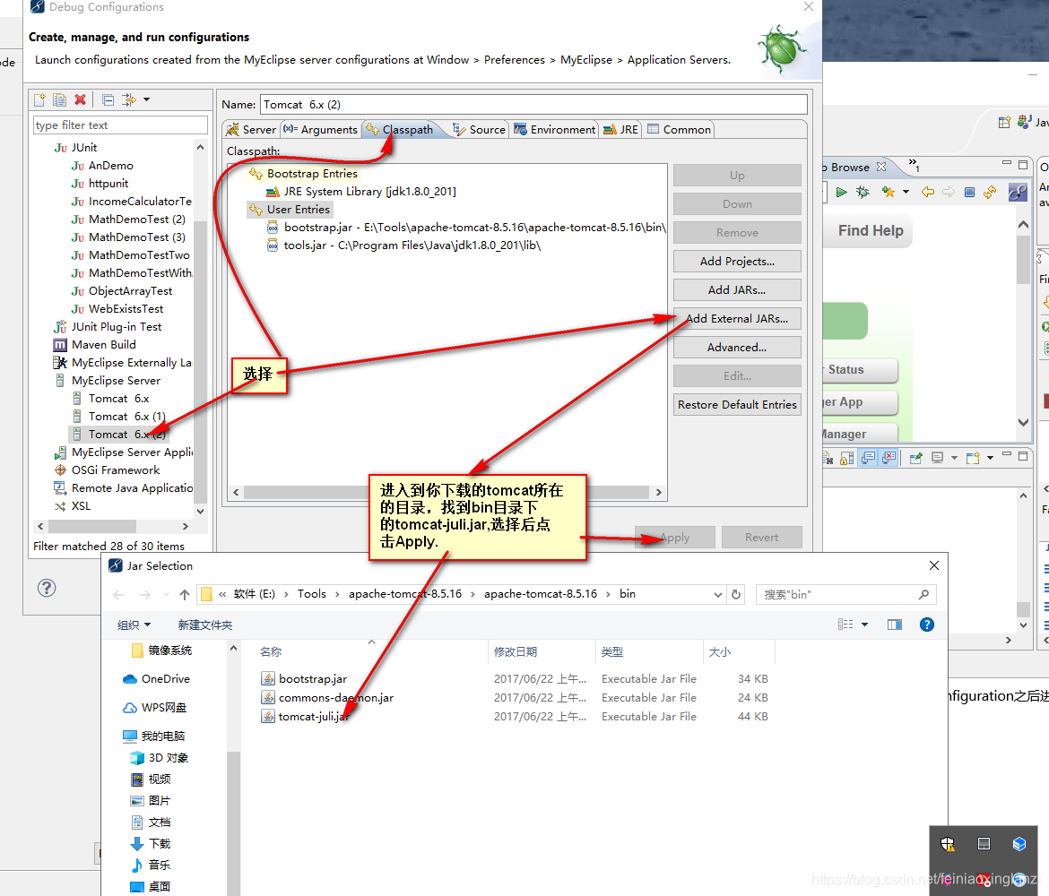Image resolution: width=1049 pixels, height=896 pixels.
Task: Click Help icon in Jar Selection dialog
Action: (x=927, y=625)
